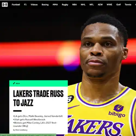Go to the Tennis section
This screenshot has height=136, width=136.
(128, 5)
